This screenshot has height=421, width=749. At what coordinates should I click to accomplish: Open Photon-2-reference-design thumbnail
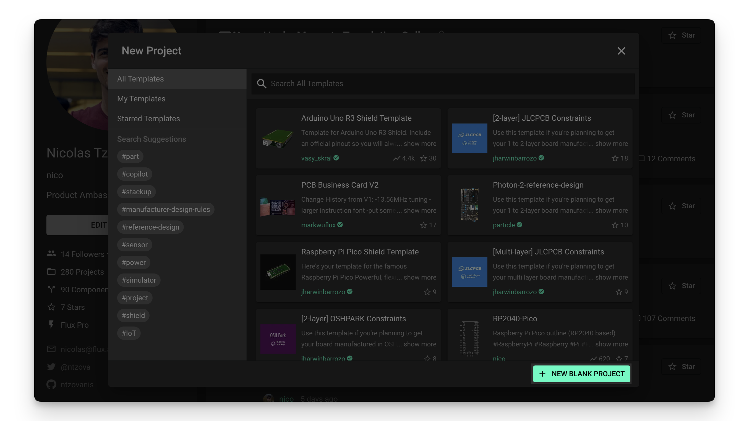(469, 205)
